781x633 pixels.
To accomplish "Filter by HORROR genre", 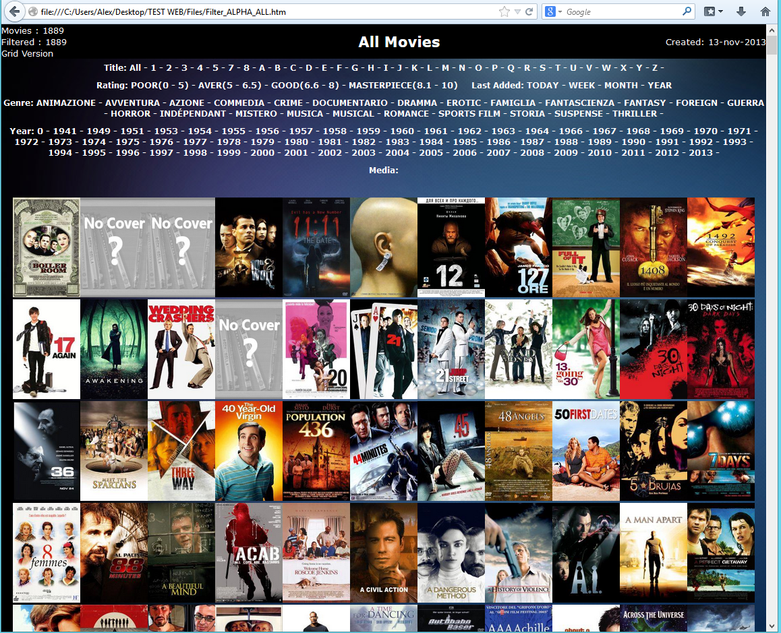I will click(x=130, y=113).
